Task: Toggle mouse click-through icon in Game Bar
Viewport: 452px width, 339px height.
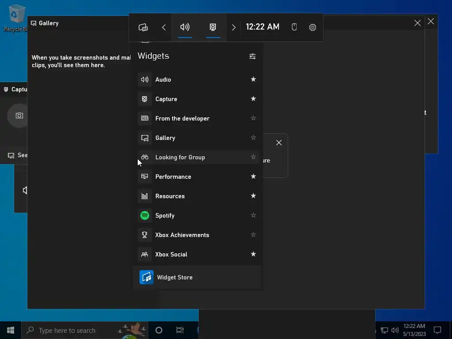Action: point(294,27)
